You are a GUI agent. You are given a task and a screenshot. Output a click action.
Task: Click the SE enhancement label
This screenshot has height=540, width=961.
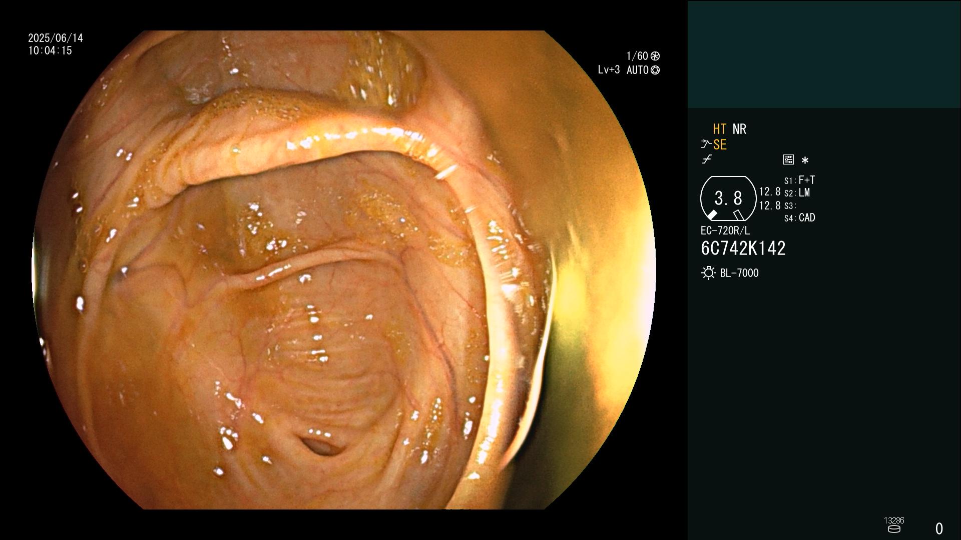pyautogui.click(x=720, y=144)
